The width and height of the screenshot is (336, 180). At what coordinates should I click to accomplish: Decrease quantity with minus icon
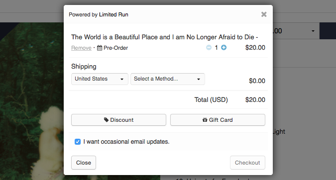coord(209,48)
